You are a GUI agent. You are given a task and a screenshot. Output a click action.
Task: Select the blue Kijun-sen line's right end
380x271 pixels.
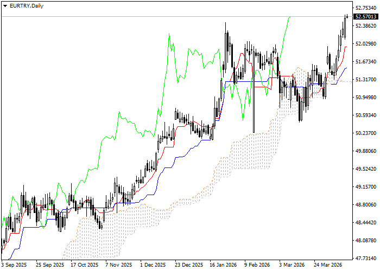coord(346,68)
